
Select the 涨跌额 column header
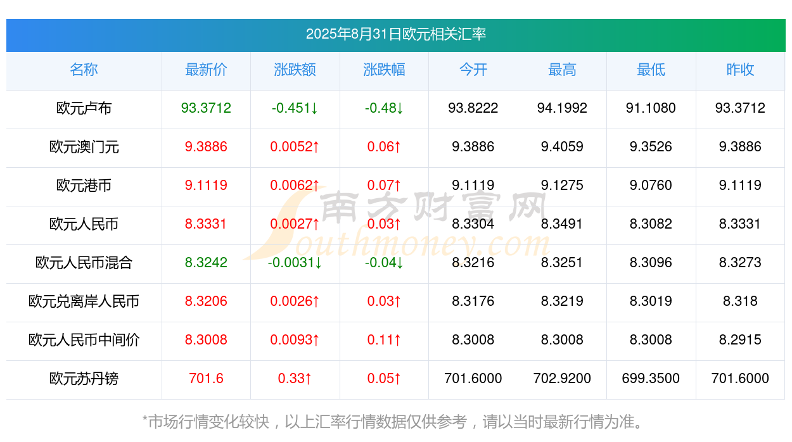(295, 70)
